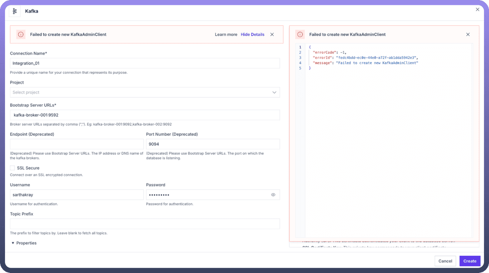
Task: Cancel the connection setup
Action: [445, 261]
